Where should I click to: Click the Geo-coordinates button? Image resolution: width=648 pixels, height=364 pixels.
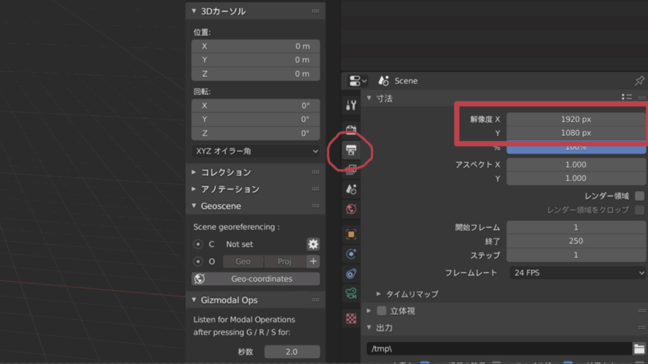[x=256, y=279]
